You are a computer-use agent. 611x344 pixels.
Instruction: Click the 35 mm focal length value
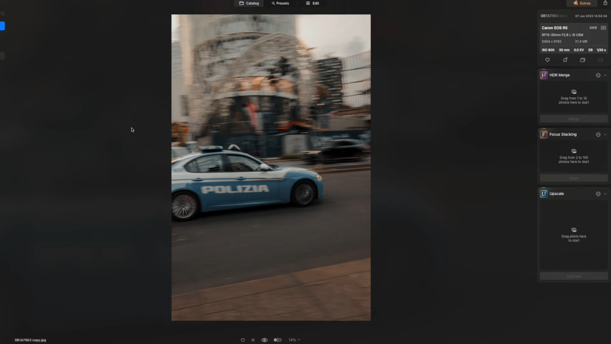(564, 50)
